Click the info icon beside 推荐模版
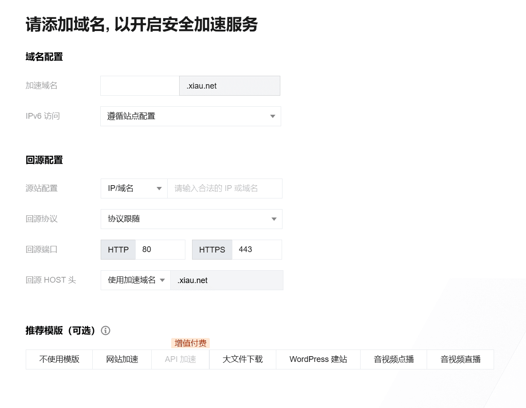 (x=106, y=330)
